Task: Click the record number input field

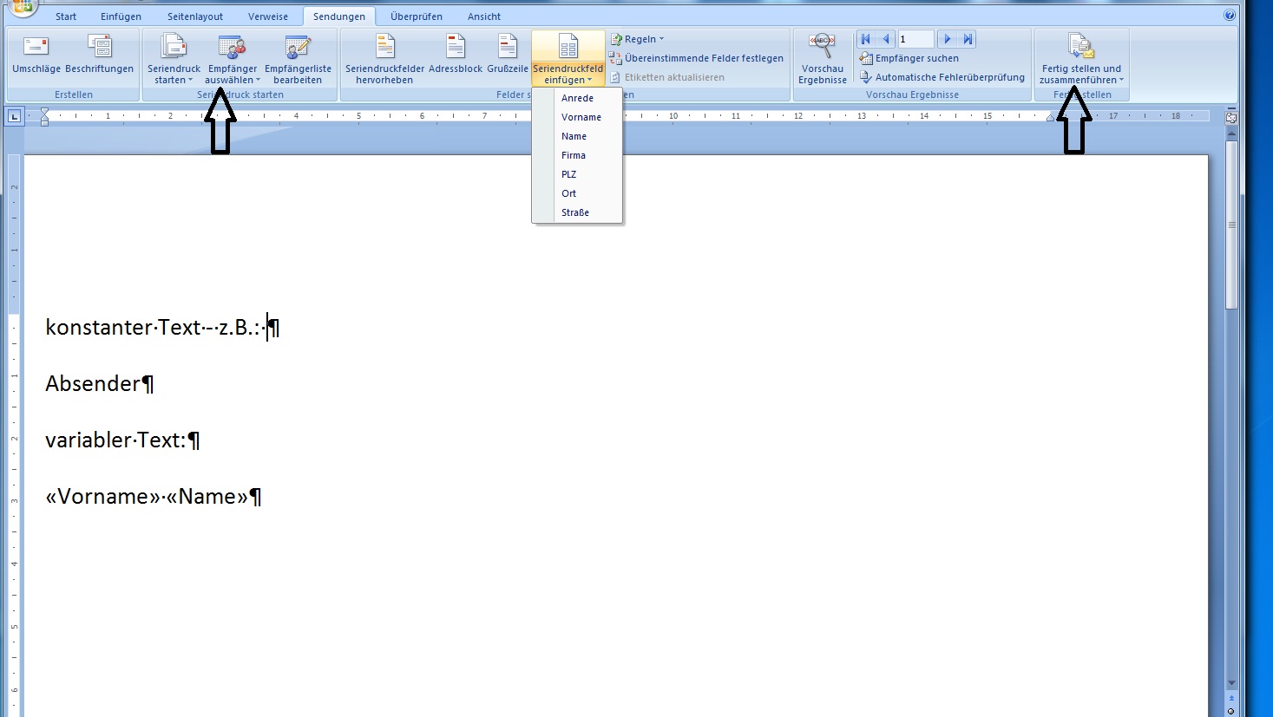Action: 915,39
